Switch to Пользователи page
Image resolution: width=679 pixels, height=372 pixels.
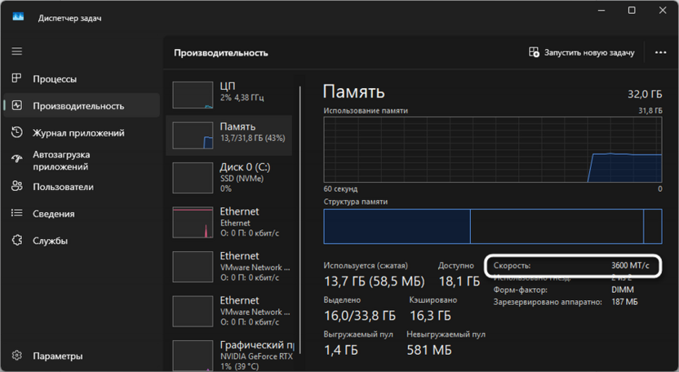(x=82, y=187)
